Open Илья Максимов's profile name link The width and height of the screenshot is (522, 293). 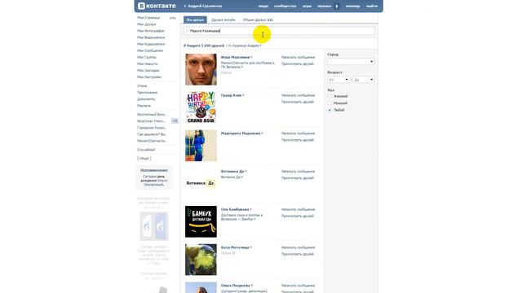(x=235, y=57)
